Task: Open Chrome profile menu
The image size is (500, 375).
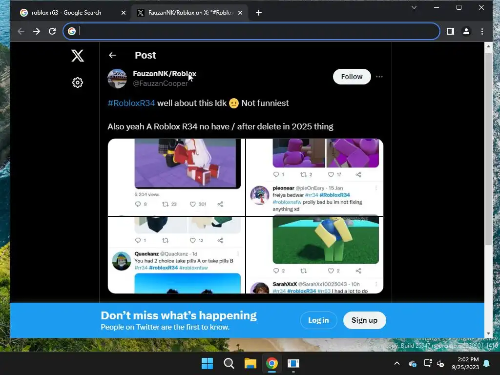Action: pyautogui.click(x=466, y=31)
